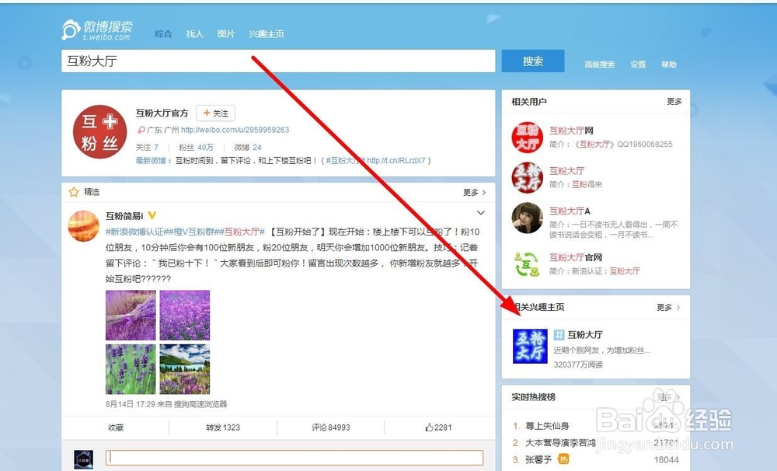Expand 更多 in 相关兴趣主页 section
The height and width of the screenshot is (471, 777).
coord(668,307)
